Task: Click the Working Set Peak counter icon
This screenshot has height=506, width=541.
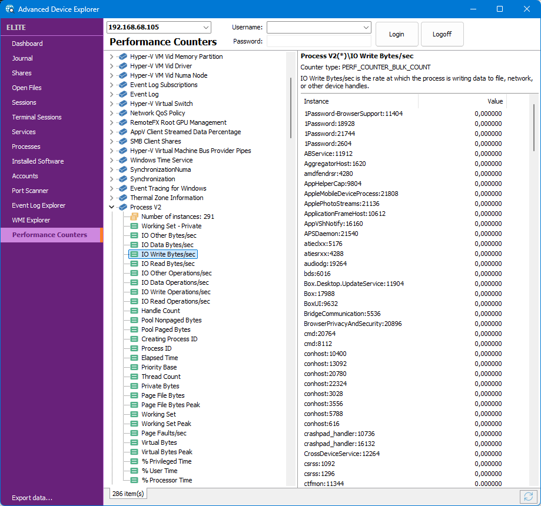Action: click(x=134, y=424)
